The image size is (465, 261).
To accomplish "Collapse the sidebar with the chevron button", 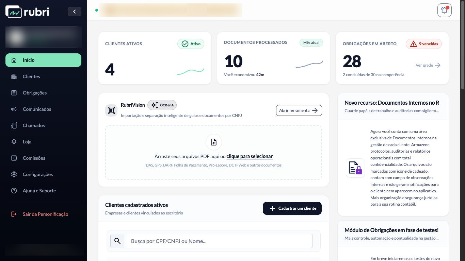I will pyautogui.click(x=75, y=12).
